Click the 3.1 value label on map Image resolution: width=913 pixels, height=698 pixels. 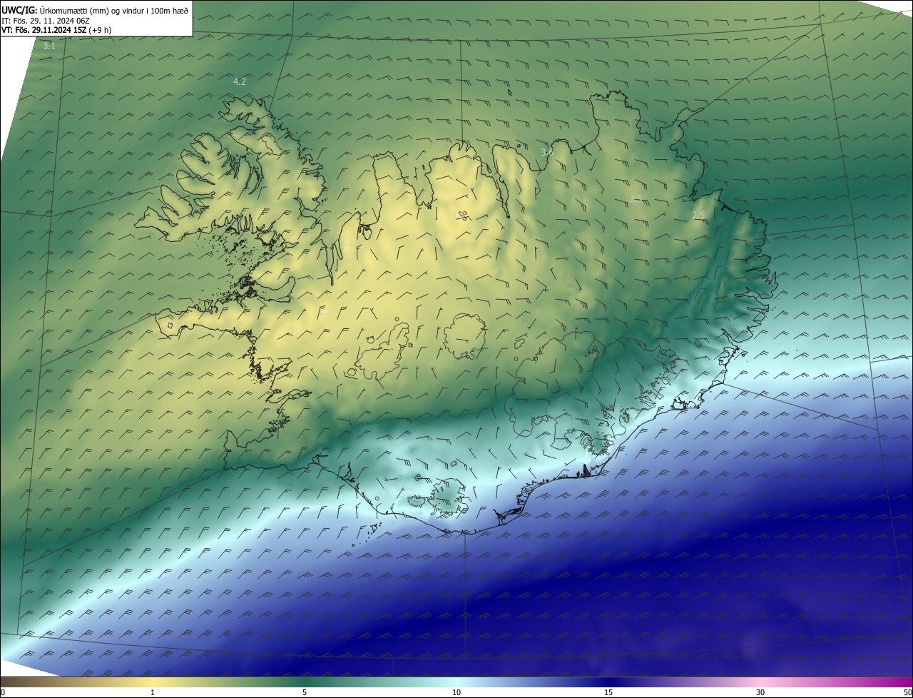[x=49, y=46]
